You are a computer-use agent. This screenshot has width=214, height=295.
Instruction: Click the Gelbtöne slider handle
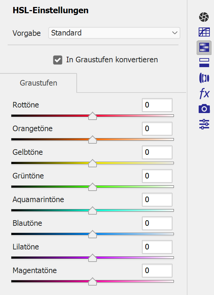92,164
